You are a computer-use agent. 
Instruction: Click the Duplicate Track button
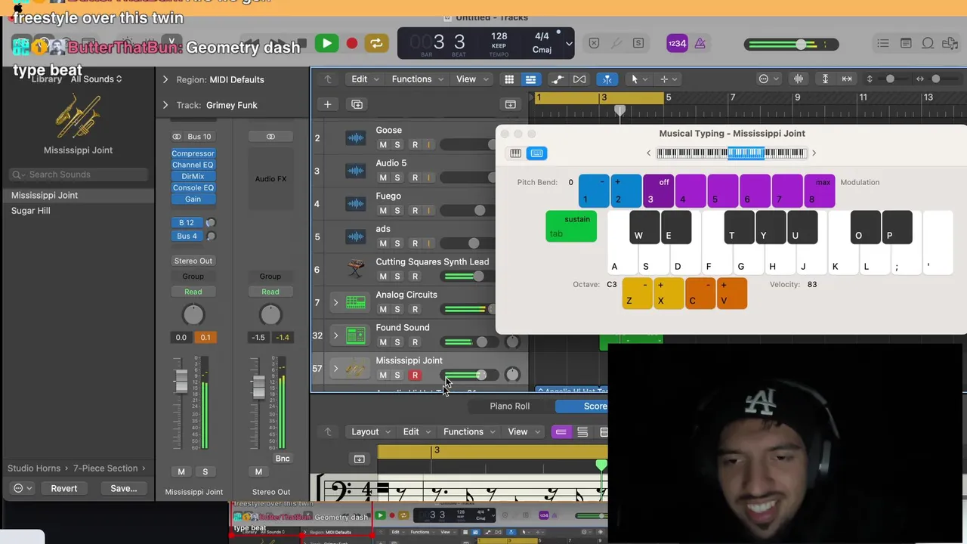pos(357,104)
